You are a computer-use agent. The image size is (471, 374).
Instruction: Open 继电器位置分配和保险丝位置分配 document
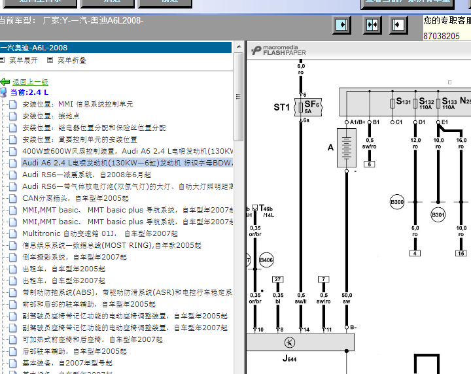click(94, 127)
